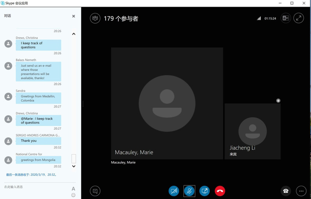Open the more options ellipsis button
This screenshot has height=199, width=311.
(301, 191)
